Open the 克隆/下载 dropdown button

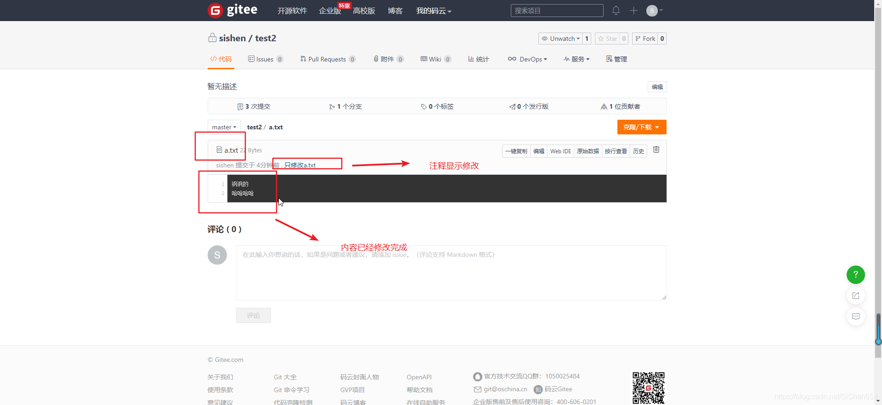[642, 127]
